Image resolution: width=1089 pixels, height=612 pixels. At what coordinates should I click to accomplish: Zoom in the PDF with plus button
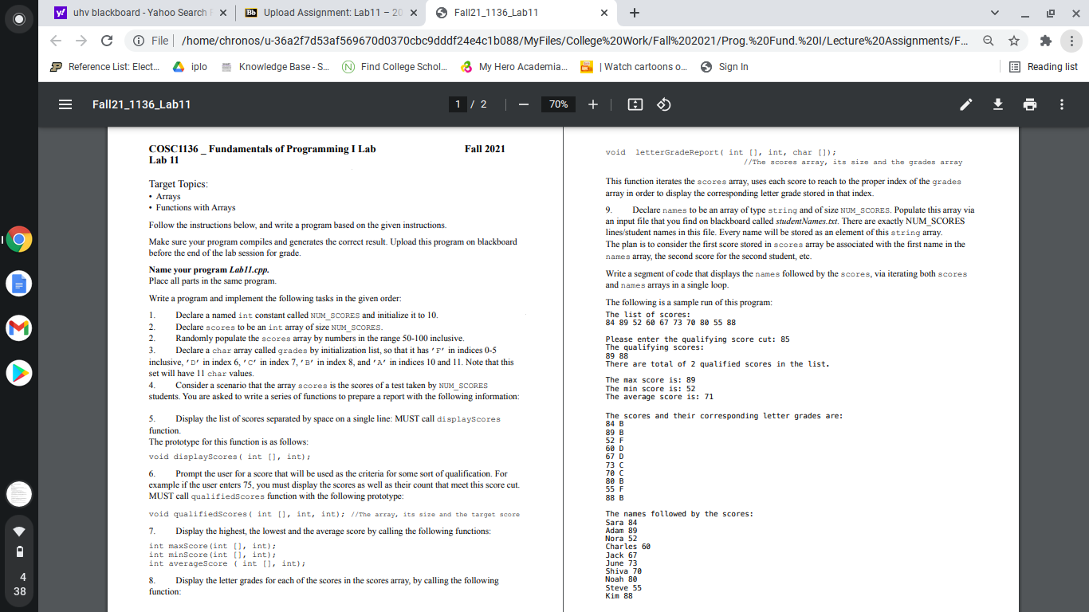(x=593, y=104)
